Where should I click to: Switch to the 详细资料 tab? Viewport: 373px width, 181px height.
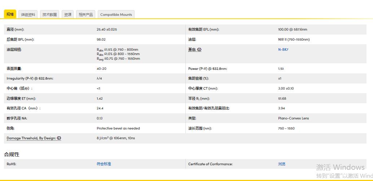point(28,14)
